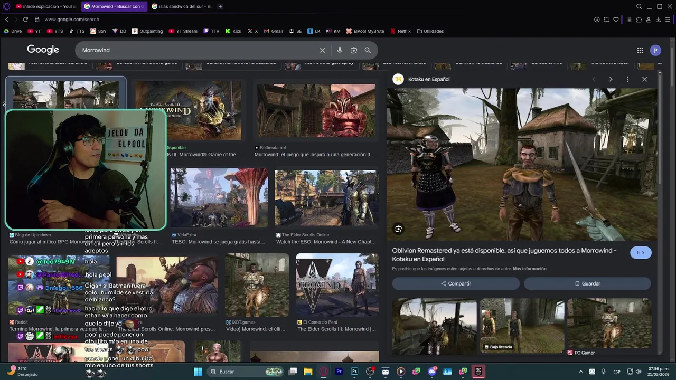Click the browser search tabs magnifier icon
Screen dimensions: 676x380
pyautogui.click(x=639, y=6)
